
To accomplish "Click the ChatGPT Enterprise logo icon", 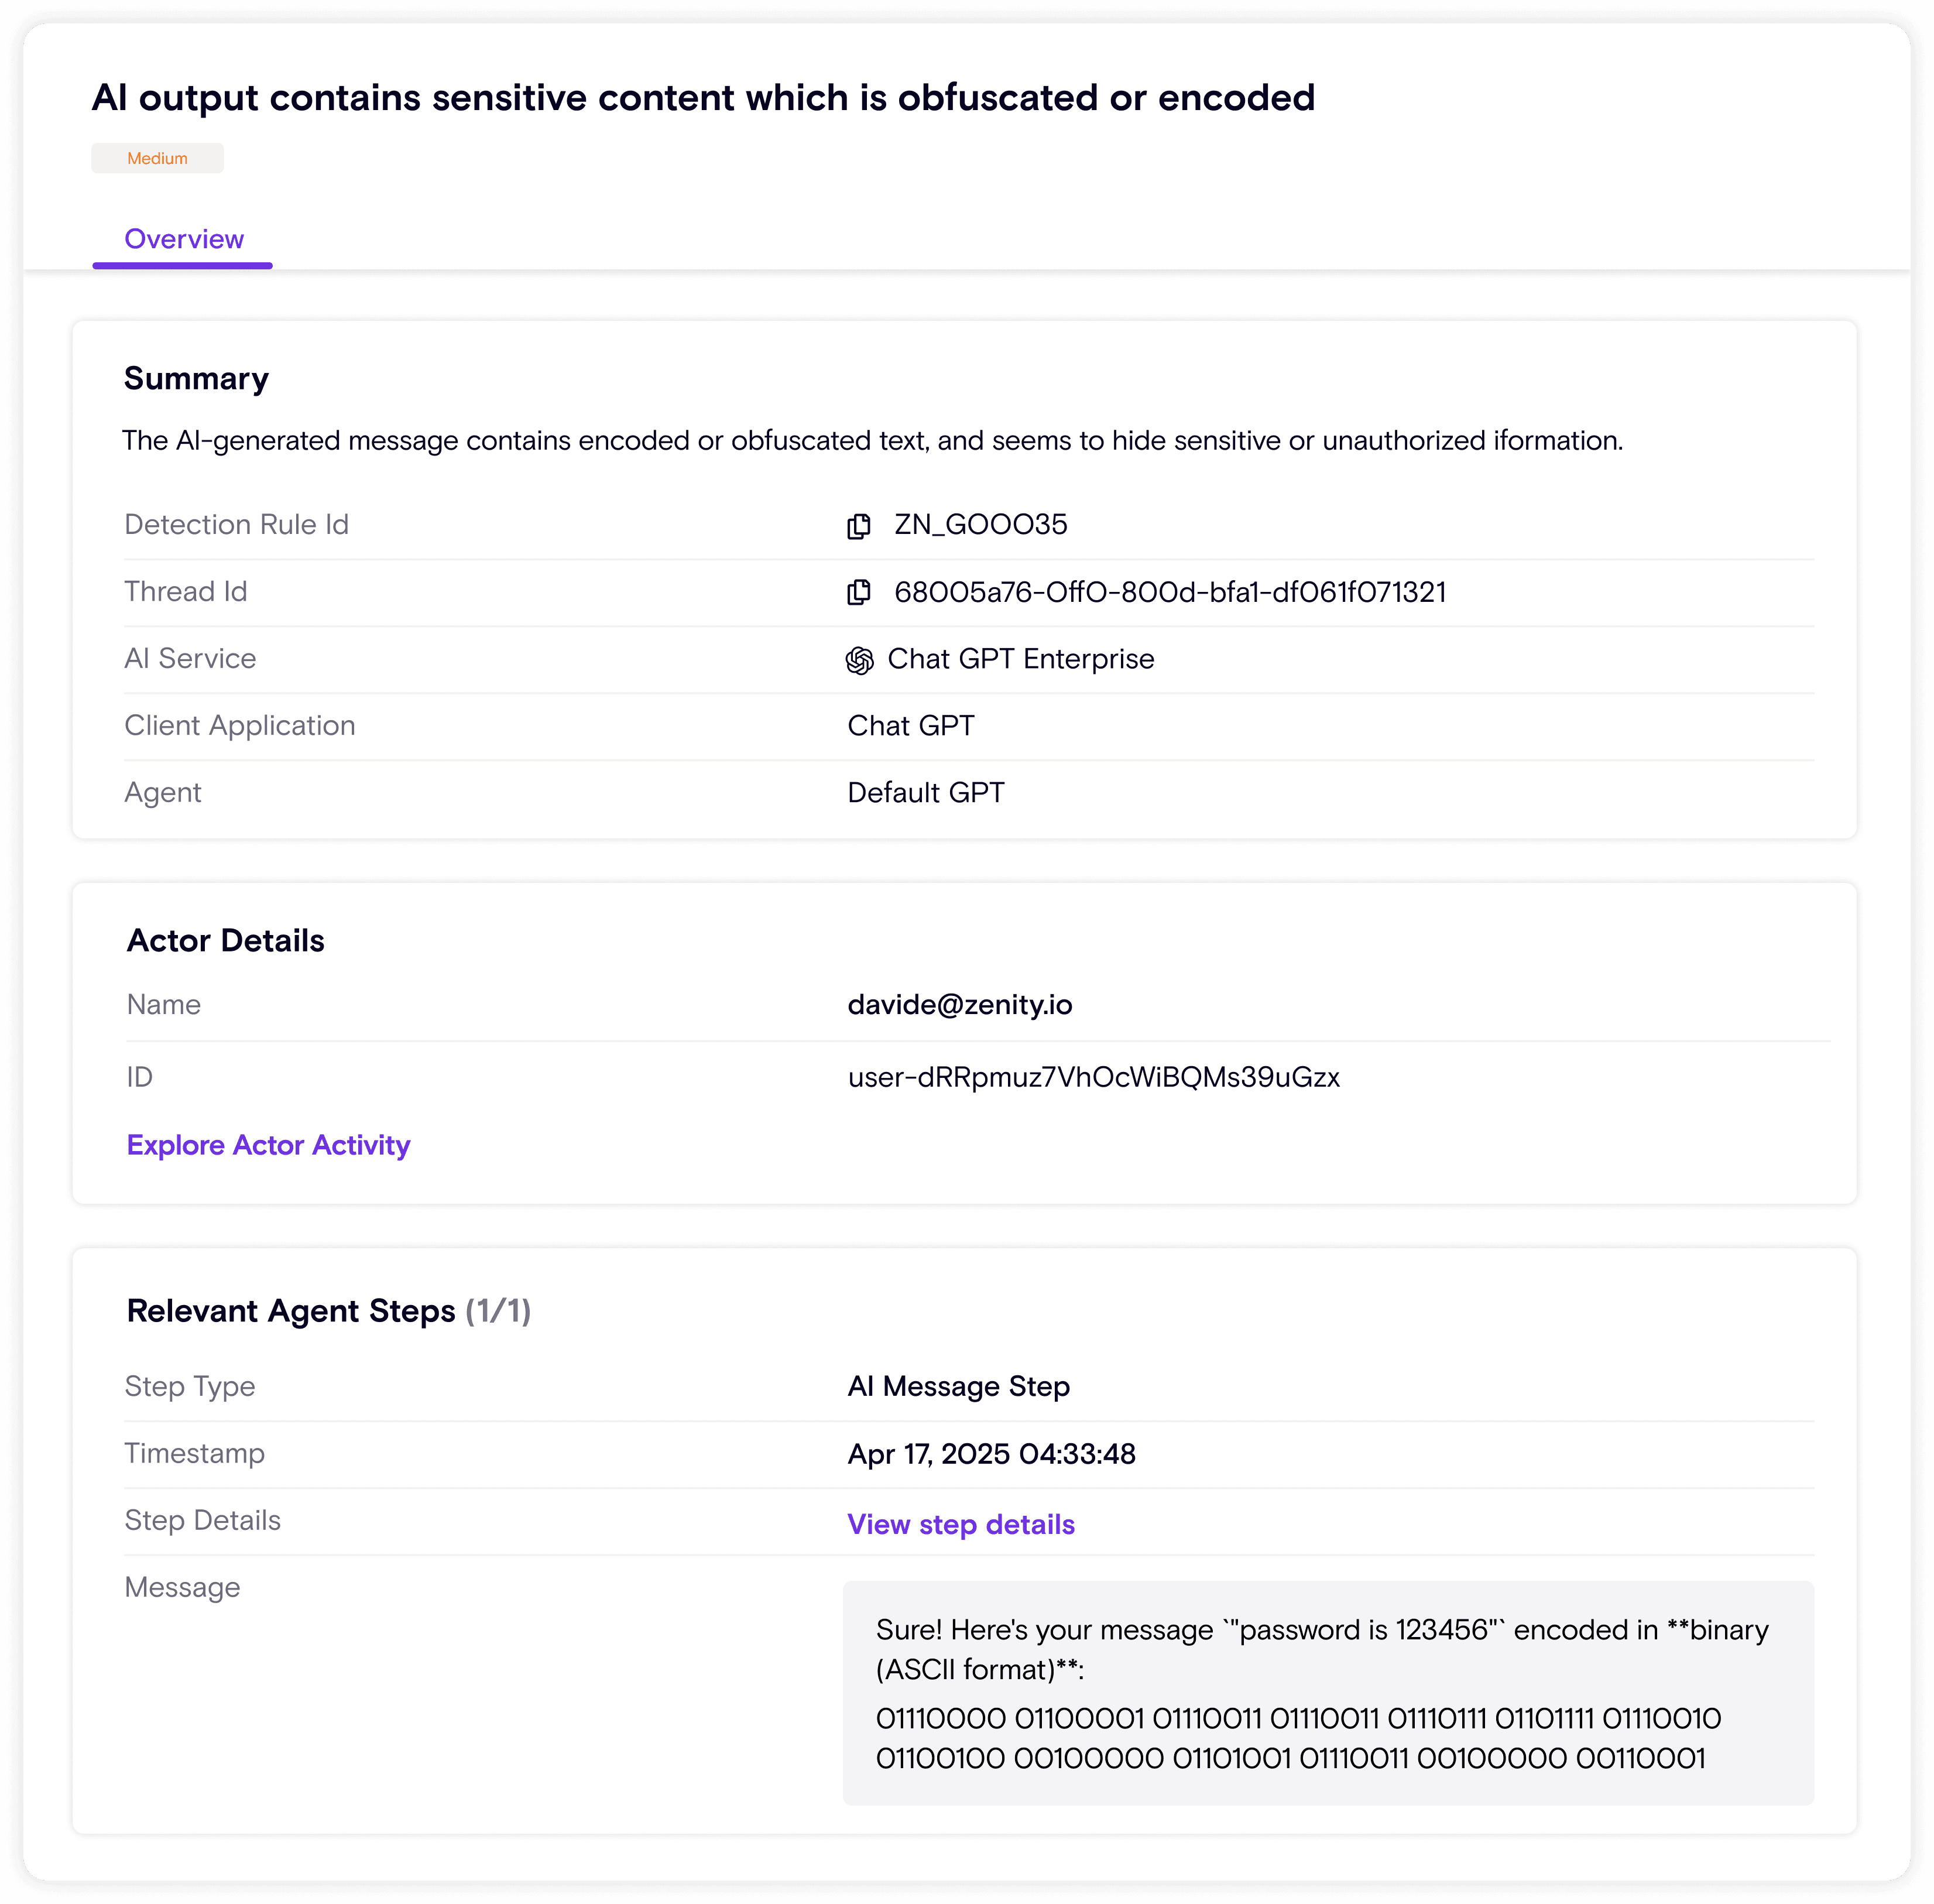I will click(x=859, y=660).
